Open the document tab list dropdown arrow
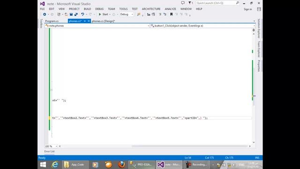300x169 pixels. click(254, 21)
